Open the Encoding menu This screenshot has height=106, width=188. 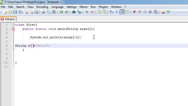42,7
